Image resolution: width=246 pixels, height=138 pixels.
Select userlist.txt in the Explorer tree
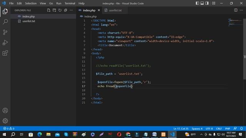pos(43,21)
